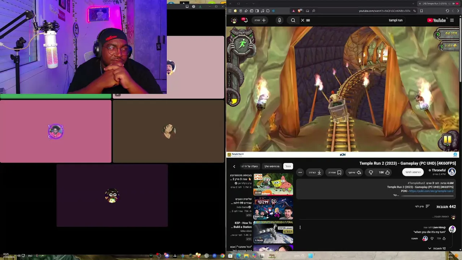
Task: Expand the video description with 'more'
Action: pyautogui.click(x=396, y=195)
